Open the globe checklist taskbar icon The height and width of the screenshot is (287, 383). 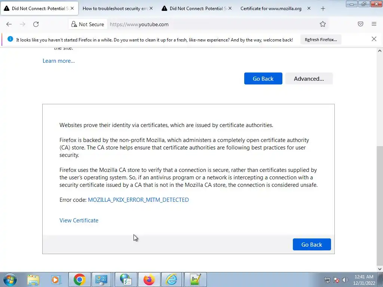pos(126,280)
